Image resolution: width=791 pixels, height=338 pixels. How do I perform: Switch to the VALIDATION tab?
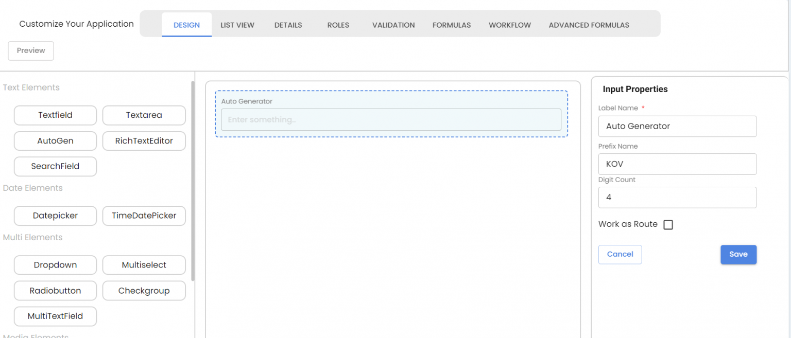(393, 25)
